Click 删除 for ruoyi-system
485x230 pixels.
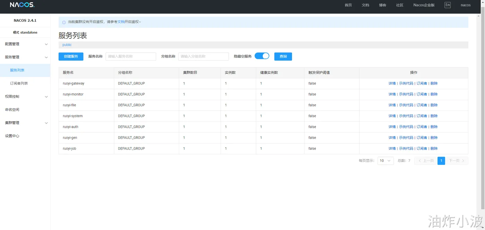pyautogui.click(x=434, y=116)
